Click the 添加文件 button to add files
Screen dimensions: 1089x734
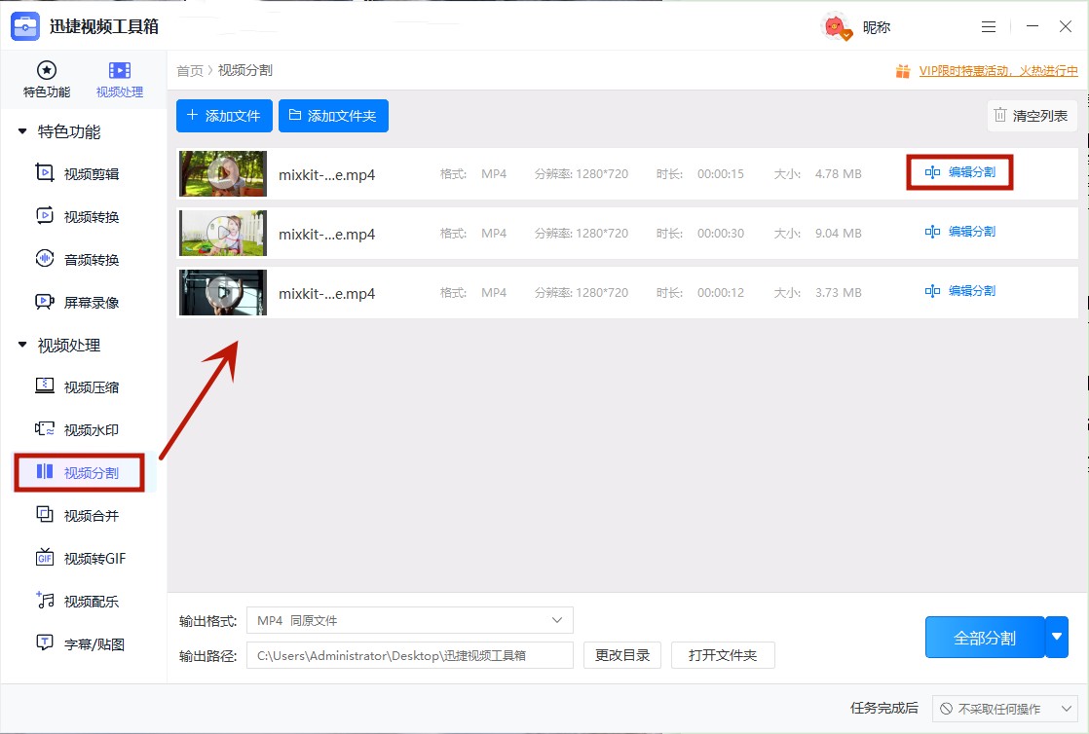coord(224,115)
